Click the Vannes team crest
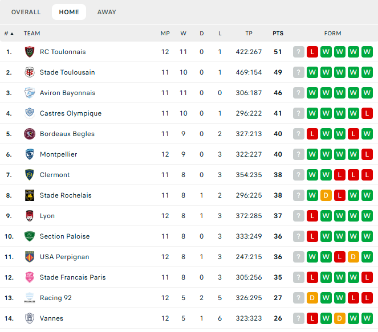 30,318
